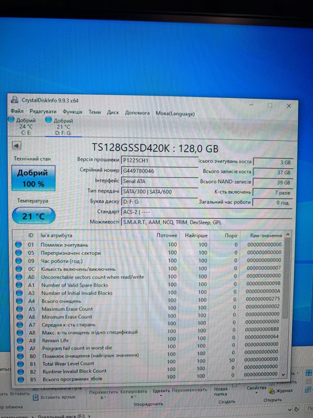
Task: Click the 21 °C temperature indicator
Action: click(33, 216)
